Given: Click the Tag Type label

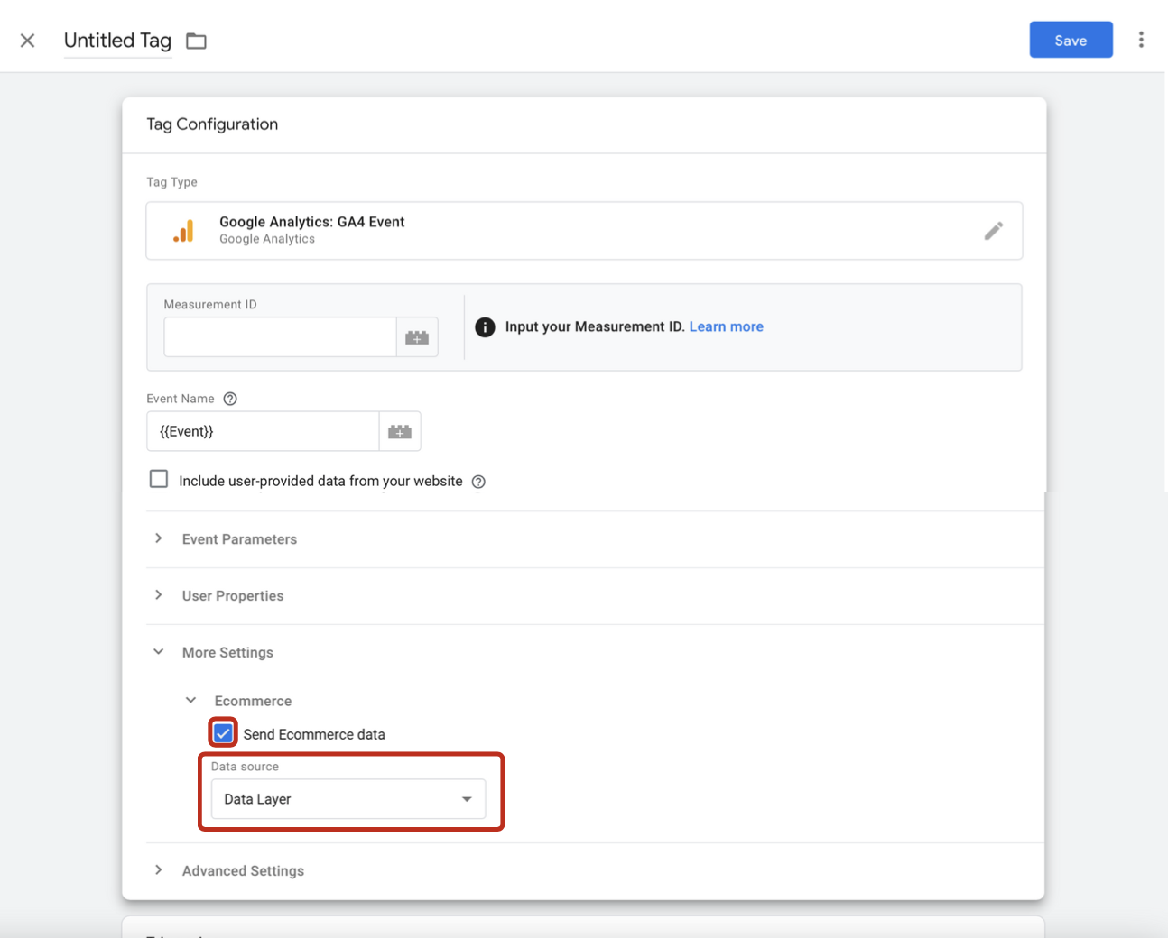Looking at the screenshot, I should click(171, 182).
